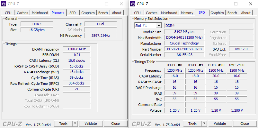
Task: Expand the Tools dropdown arrow in right window
Action: pos(204,124)
